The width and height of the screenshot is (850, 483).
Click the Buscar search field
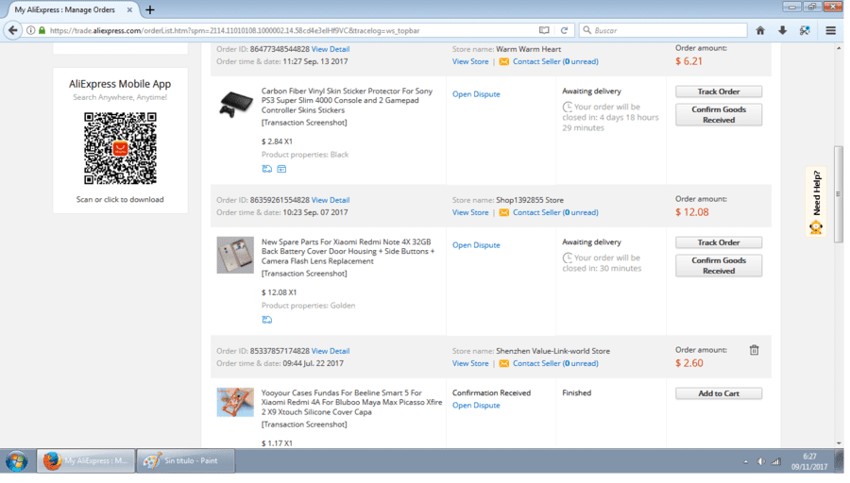[x=663, y=31]
